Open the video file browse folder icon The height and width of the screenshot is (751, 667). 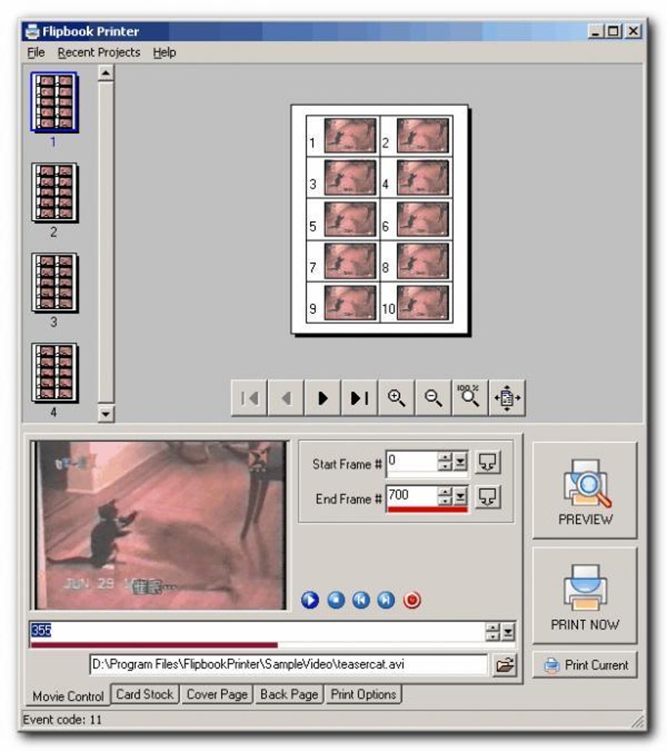(x=505, y=665)
